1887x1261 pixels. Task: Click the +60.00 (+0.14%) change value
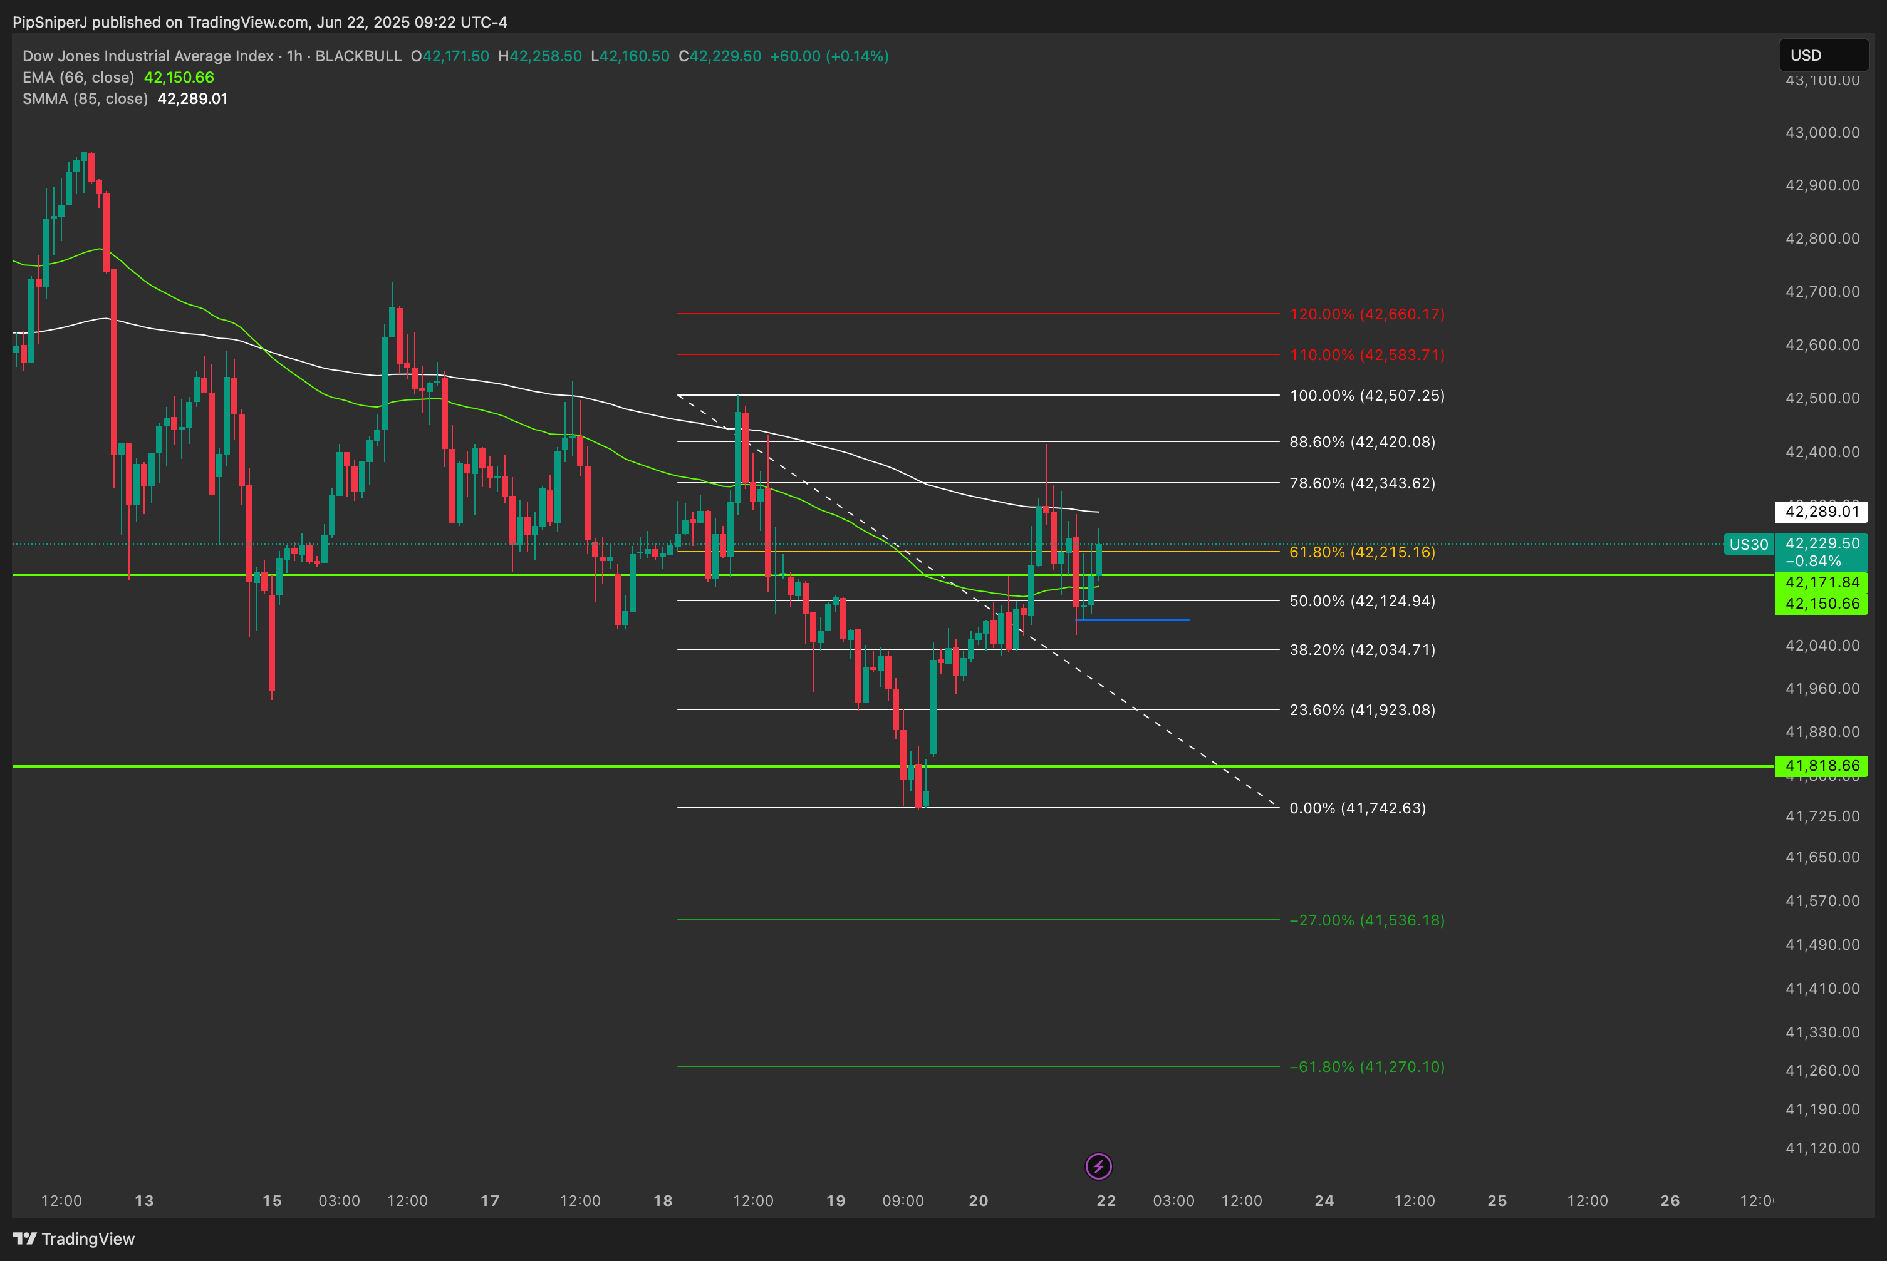(x=829, y=56)
